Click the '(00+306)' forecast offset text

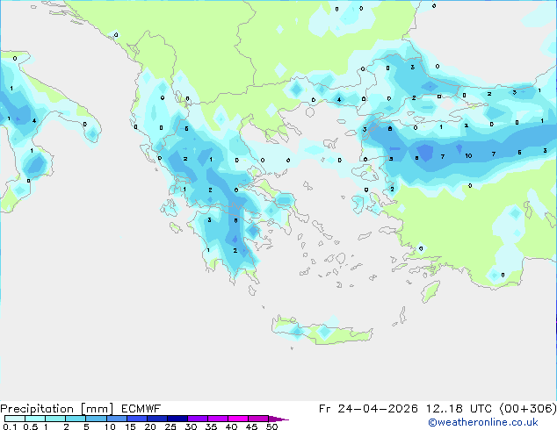point(528,409)
